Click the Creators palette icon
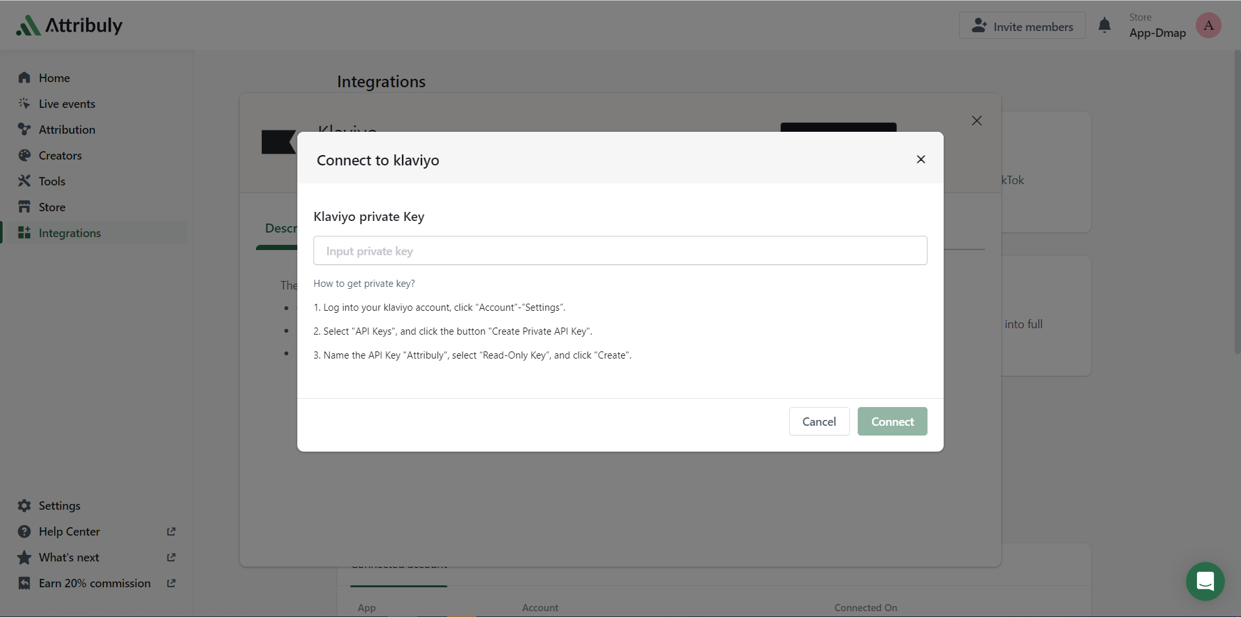1241x617 pixels. click(x=25, y=155)
